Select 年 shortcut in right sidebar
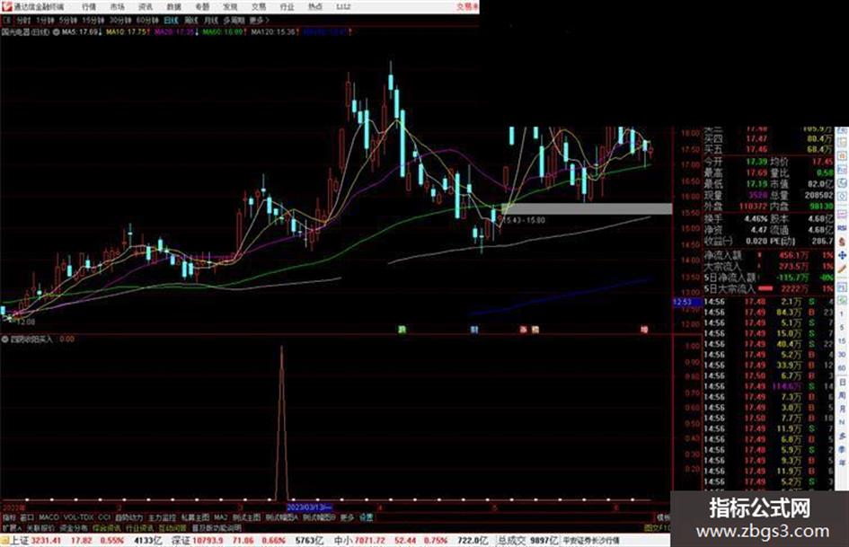 pos(842,463)
